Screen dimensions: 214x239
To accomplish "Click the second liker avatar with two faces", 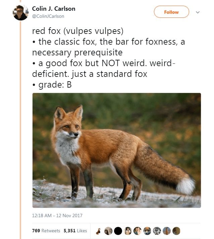I will (108, 231).
